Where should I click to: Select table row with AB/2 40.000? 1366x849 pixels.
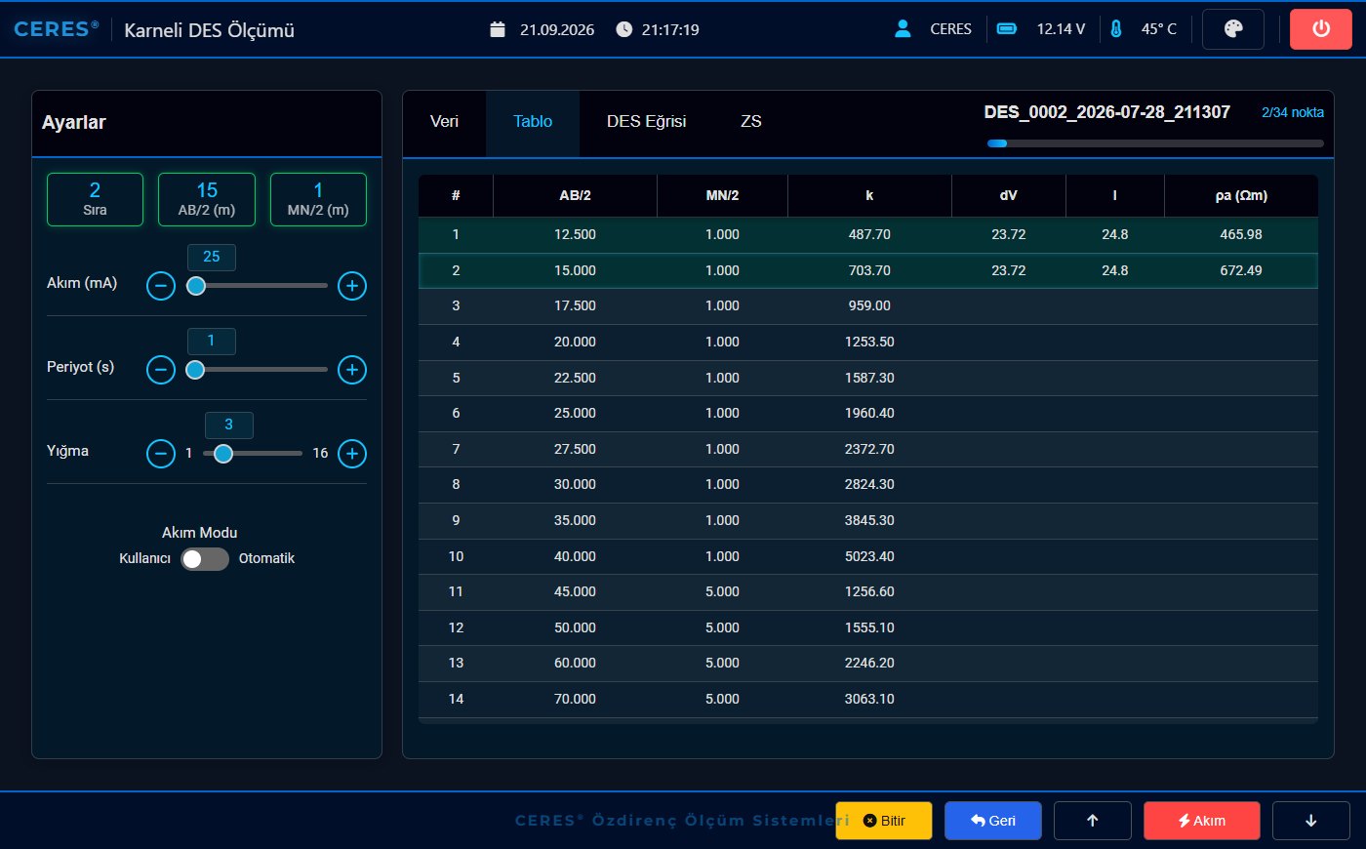click(868, 557)
